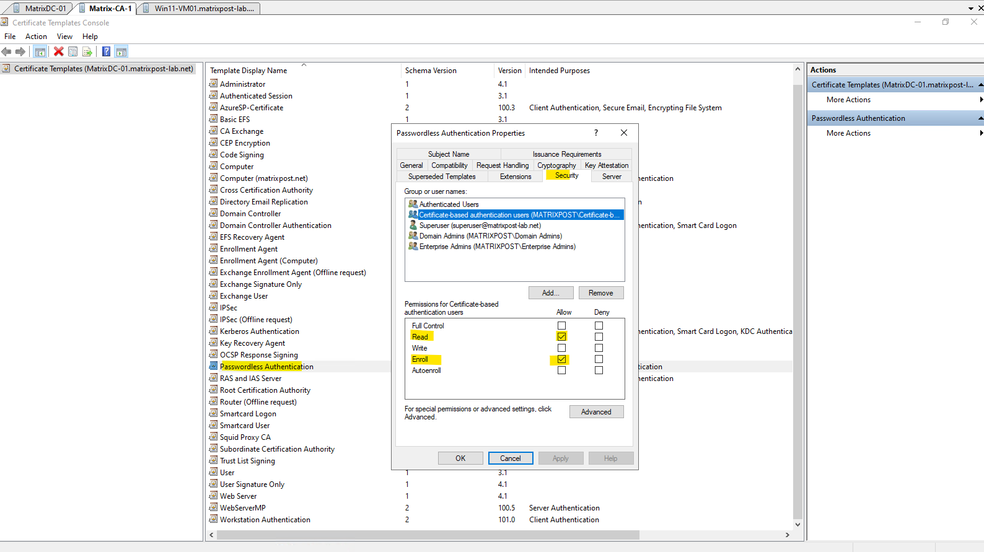
Task: Open Help from the blue question mark icon
Action: [107, 51]
